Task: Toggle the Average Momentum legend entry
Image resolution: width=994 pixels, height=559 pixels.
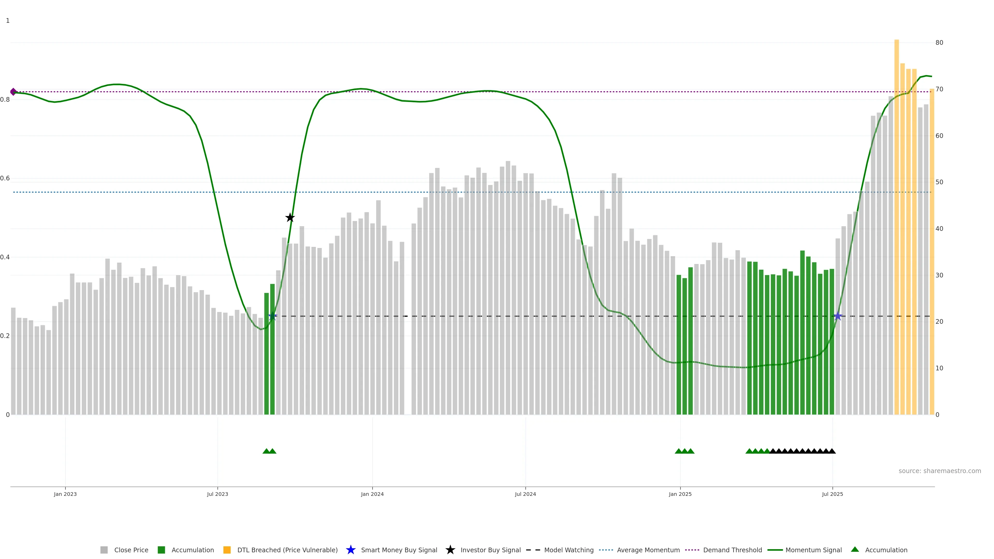Action: coord(648,550)
